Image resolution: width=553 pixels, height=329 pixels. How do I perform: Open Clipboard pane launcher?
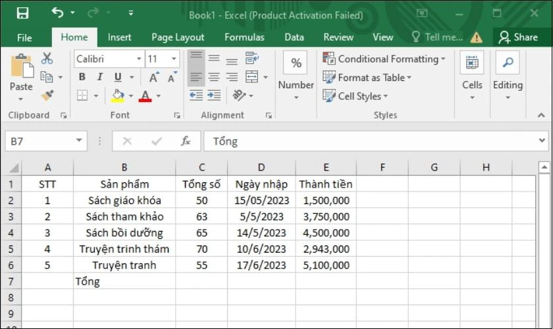(x=63, y=115)
